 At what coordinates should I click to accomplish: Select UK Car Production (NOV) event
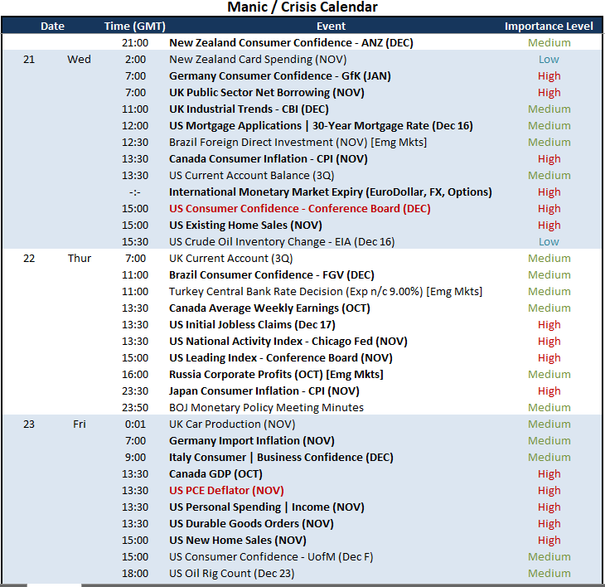tap(232, 424)
